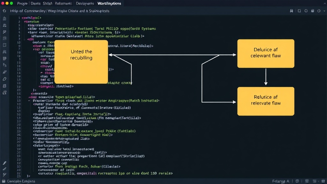
Task: Select the Unted the recublling yellow box
Action: [81, 62]
